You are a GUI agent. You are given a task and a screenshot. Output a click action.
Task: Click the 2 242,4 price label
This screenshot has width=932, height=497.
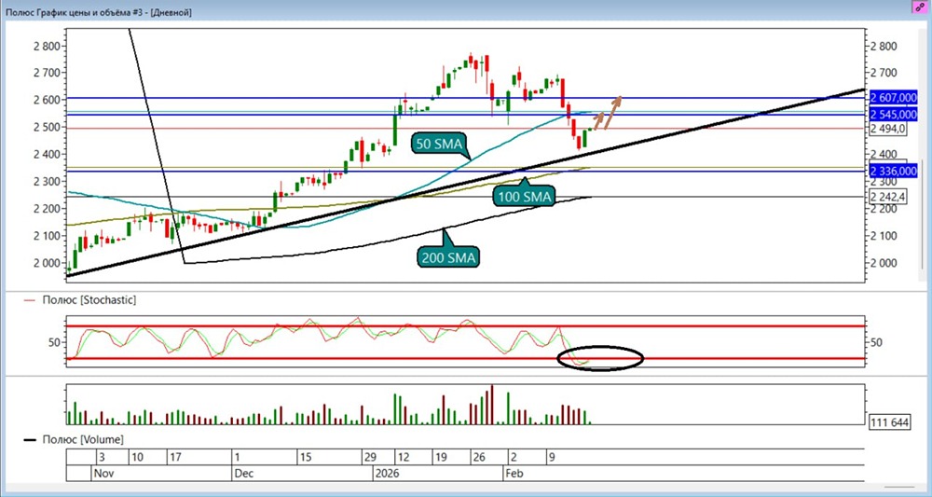[x=888, y=197]
